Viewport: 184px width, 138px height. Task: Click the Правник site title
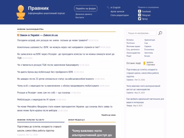click(38, 8)
